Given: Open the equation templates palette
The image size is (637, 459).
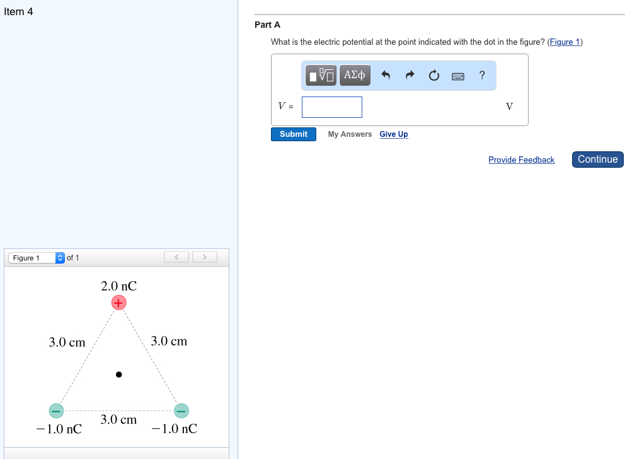Looking at the screenshot, I should [x=321, y=75].
